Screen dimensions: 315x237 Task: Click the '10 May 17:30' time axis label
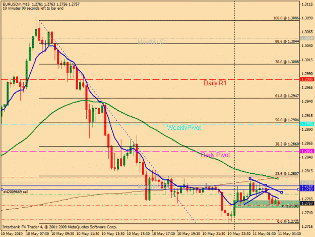(163, 234)
